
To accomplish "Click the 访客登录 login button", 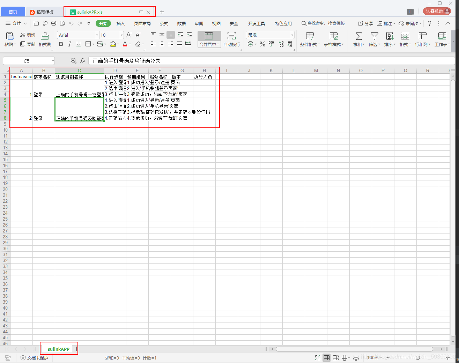I will coord(437,11).
